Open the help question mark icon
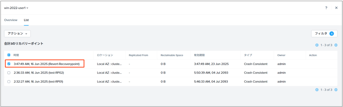This screenshot has width=343, height=107. tap(326, 8)
